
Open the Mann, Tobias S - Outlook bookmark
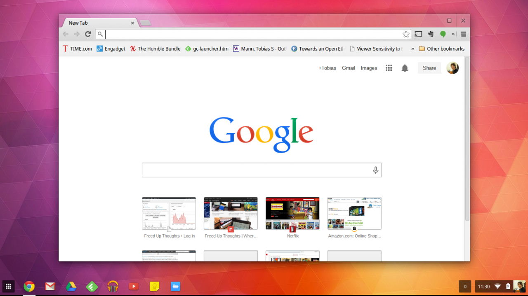click(260, 49)
